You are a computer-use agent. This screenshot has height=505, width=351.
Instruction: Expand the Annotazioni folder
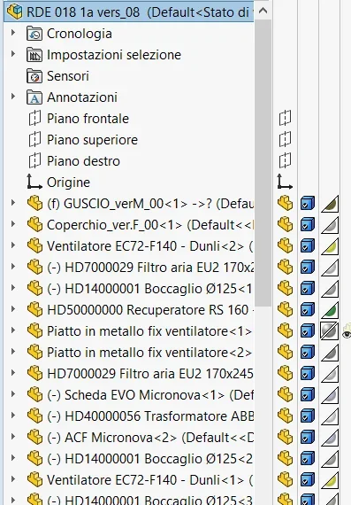[13, 97]
